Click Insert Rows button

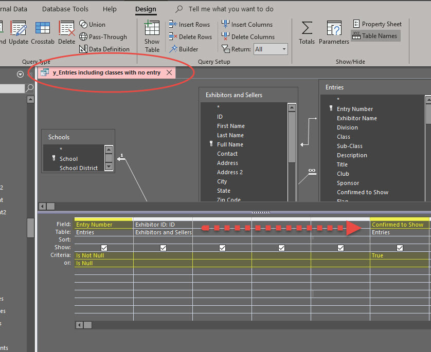click(189, 25)
